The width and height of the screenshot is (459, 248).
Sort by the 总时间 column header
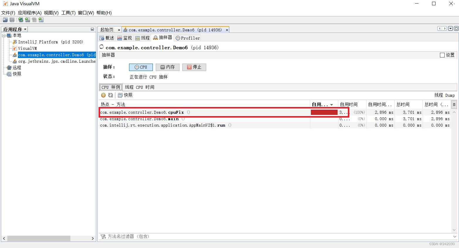(408, 104)
